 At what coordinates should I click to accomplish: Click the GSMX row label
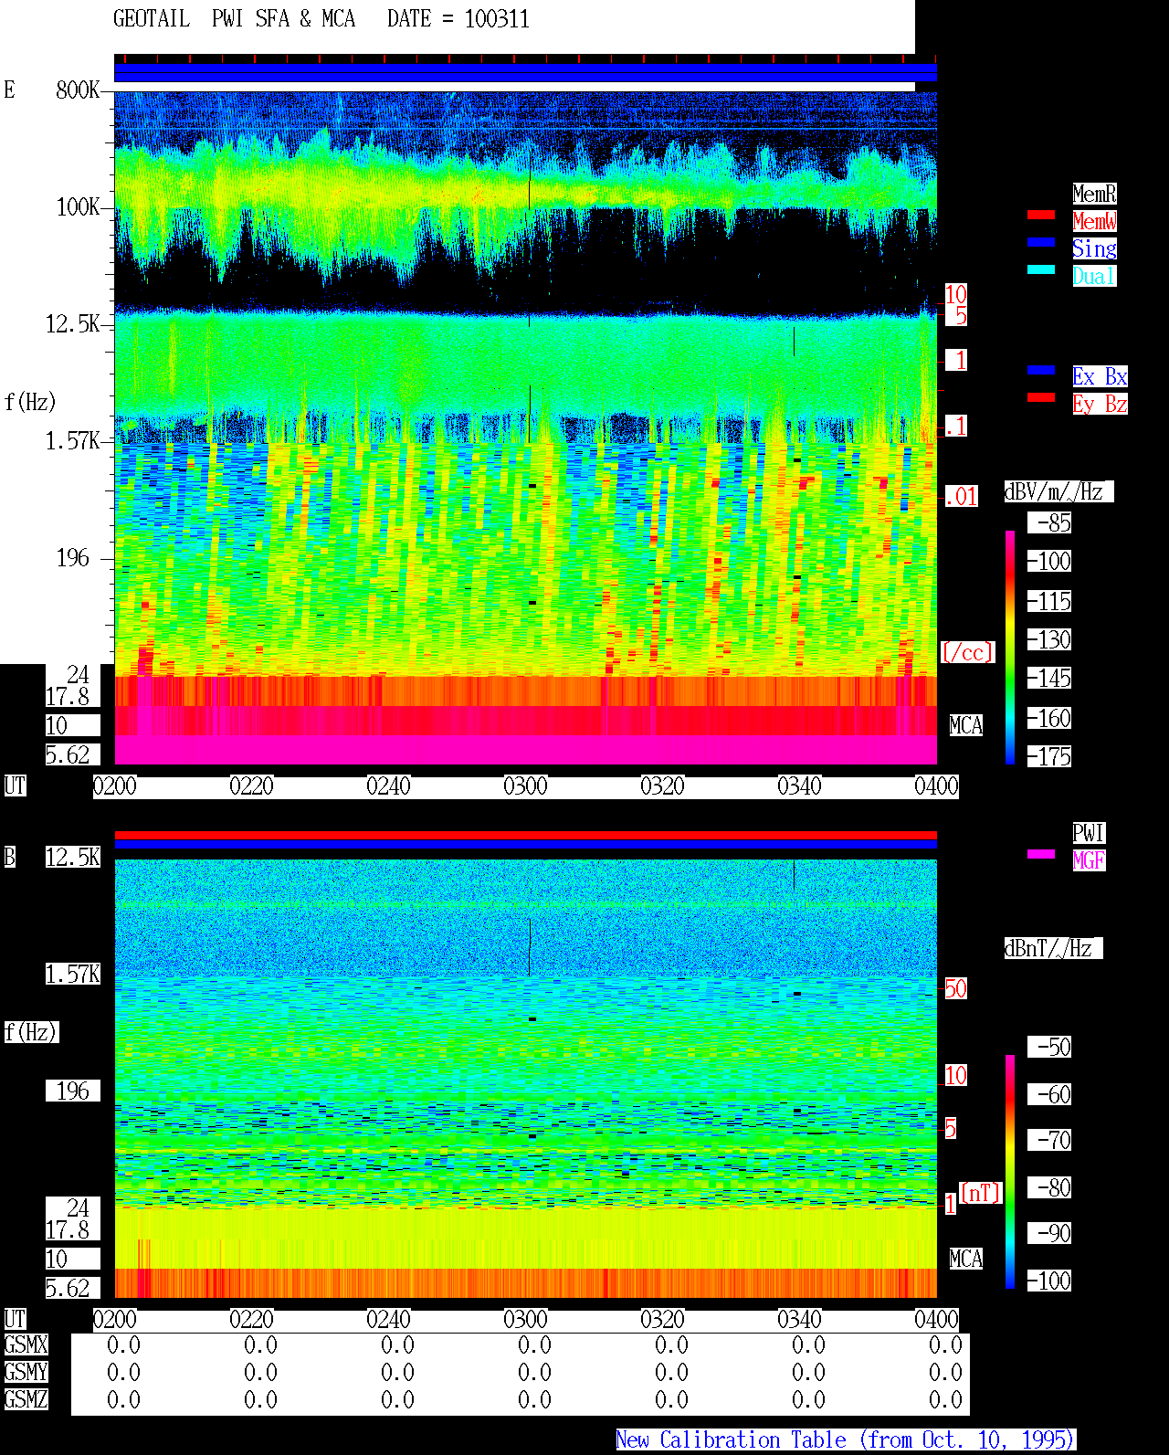(26, 1345)
